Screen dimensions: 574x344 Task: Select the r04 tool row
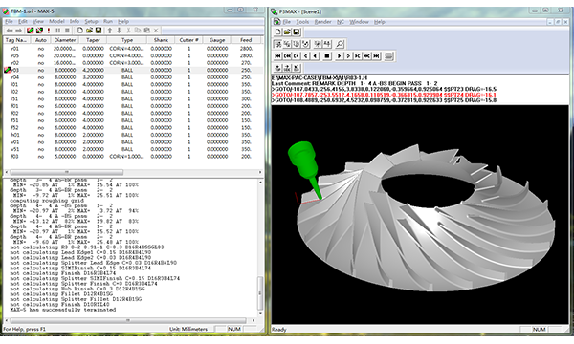pyautogui.click(x=133, y=77)
